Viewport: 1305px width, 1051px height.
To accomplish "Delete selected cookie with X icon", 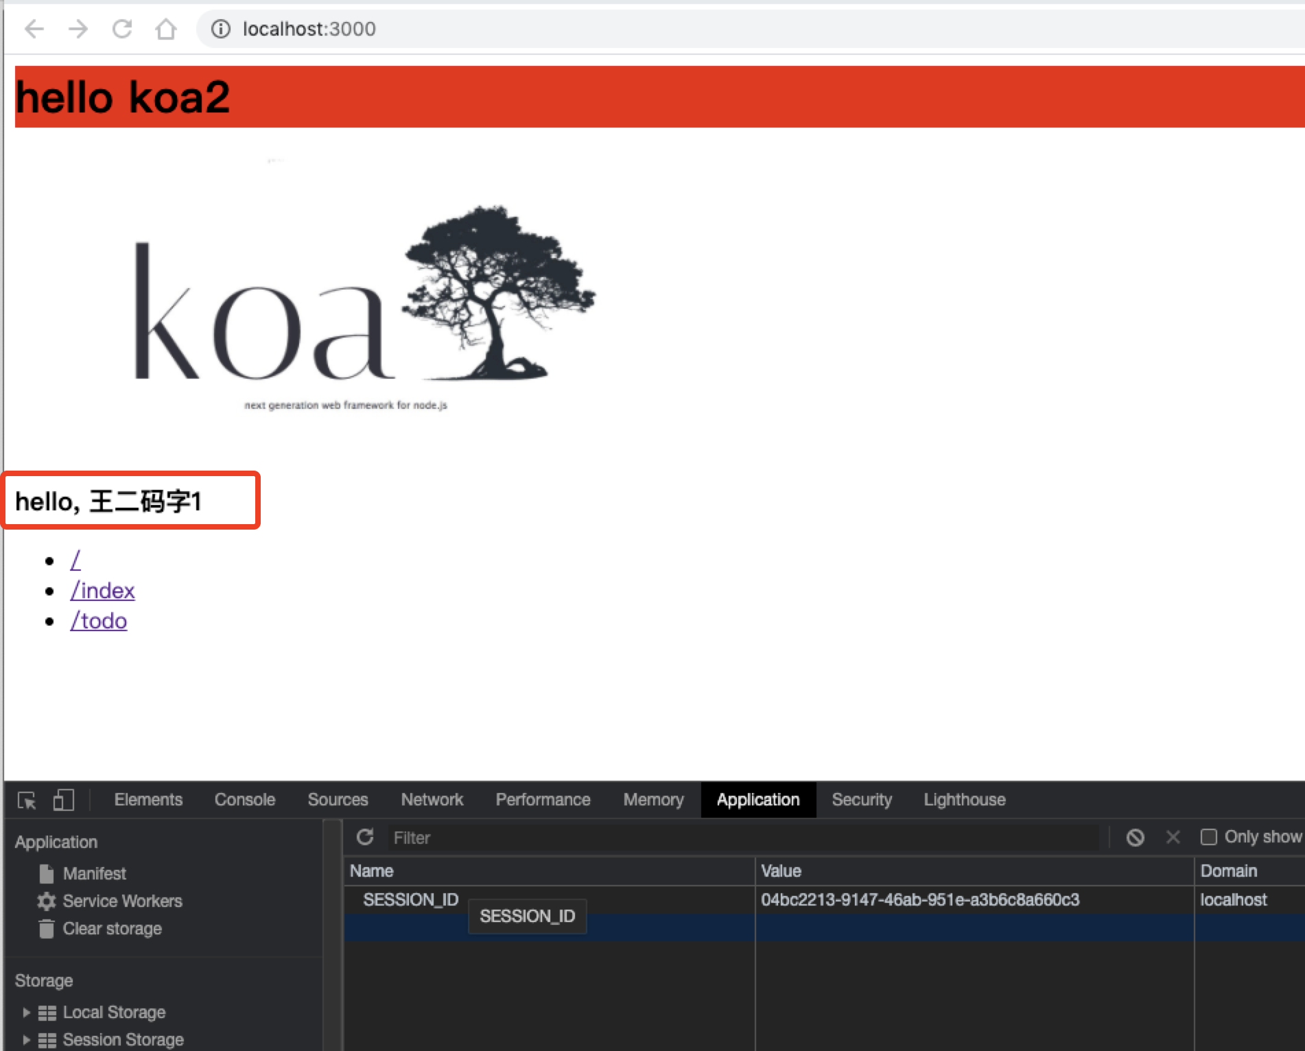I will 1173,837.
